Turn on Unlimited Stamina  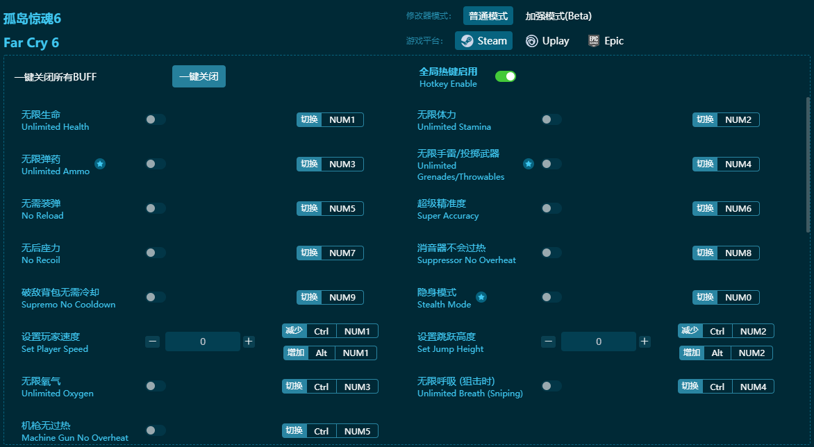[x=551, y=120]
